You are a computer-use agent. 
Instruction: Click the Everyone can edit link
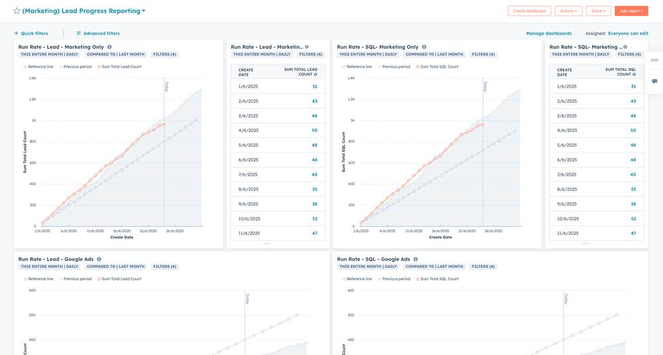pos(628,33)
